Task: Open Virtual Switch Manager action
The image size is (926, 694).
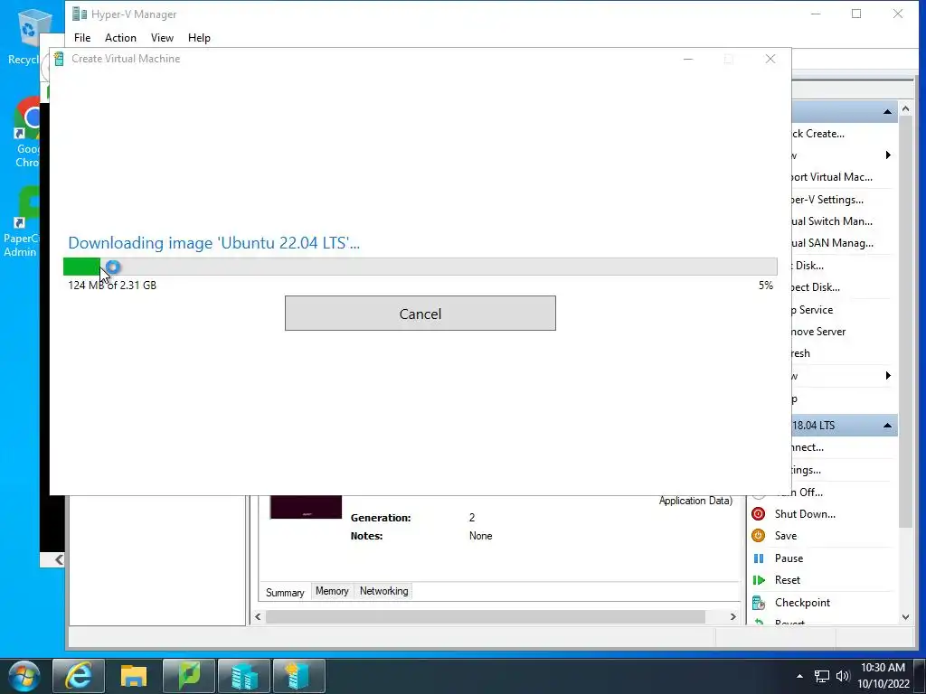Action: click(832, 221)
